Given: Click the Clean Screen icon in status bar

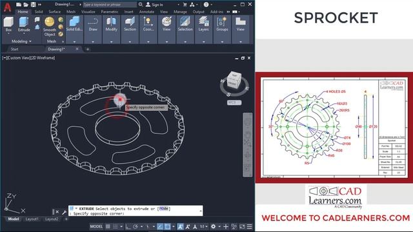Looking at the screenshot, I should tap(242, 226).
